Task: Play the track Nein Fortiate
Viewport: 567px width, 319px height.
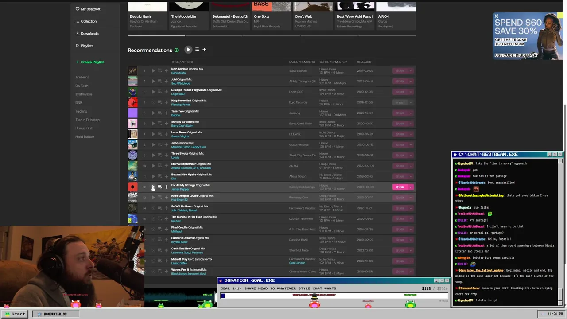Action: 153,71
